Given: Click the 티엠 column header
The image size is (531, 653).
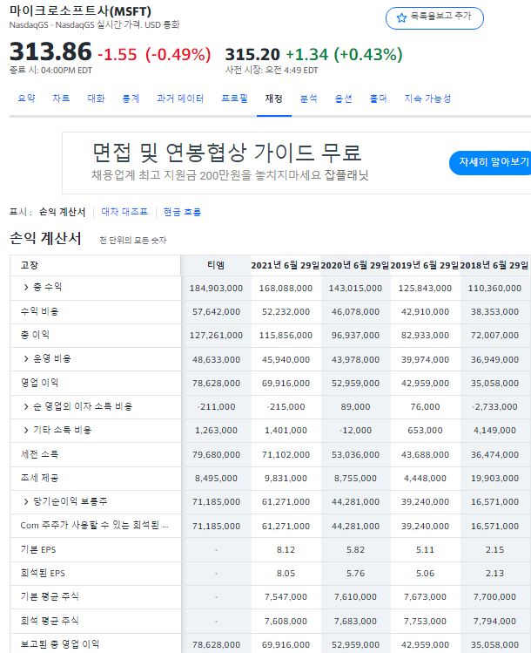Looking at the screenshot, I should (x=216, y=265).
